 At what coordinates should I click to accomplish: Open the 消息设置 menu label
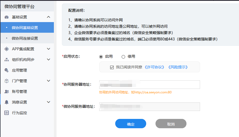tap(19, 102)
